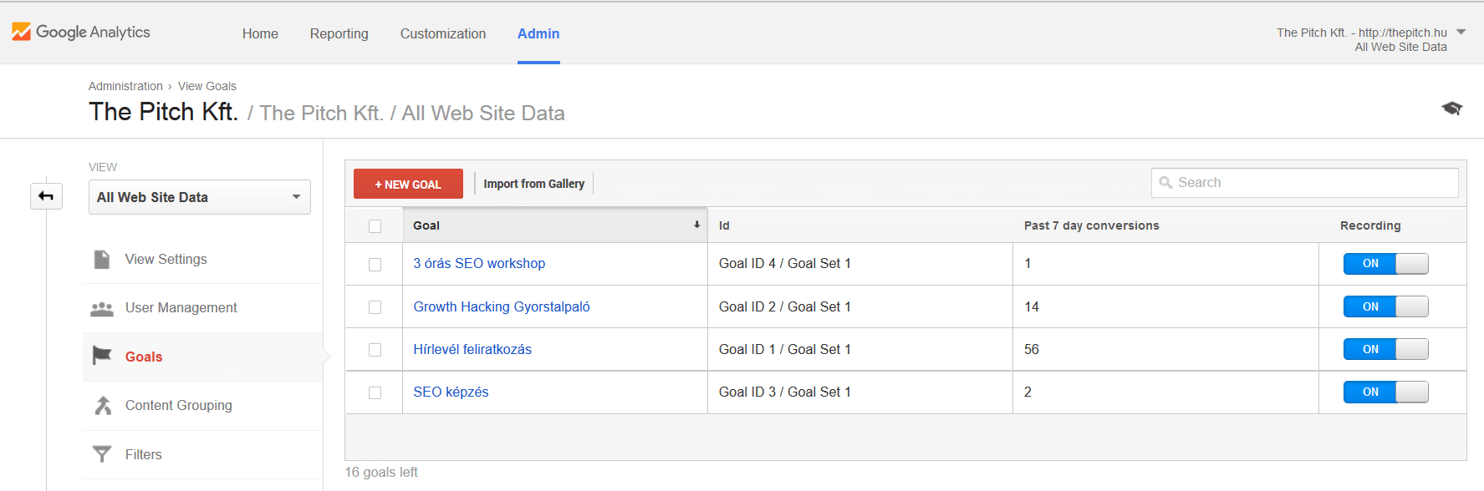The width and height of the screenshot is (1484, 491).
Task: Tick the select-all goals checkbox in header
Action: click(x=375, y=226)
